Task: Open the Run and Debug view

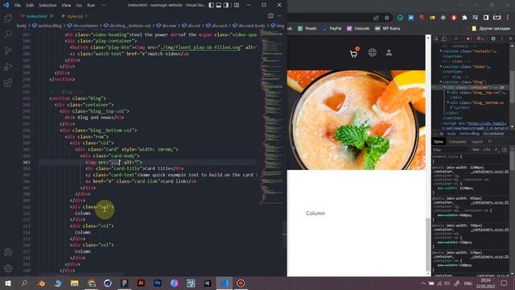Action: [x=8, y=66]
